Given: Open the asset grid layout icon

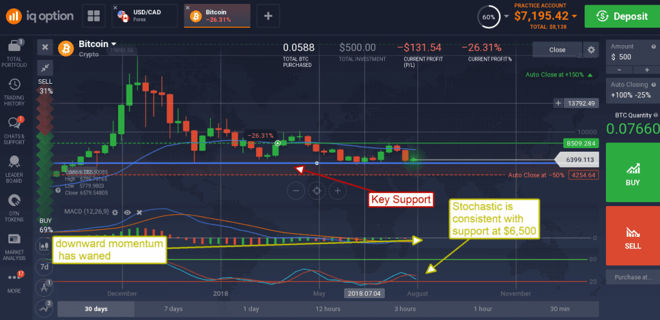Looking at the screenshot, I should point(93,16).
